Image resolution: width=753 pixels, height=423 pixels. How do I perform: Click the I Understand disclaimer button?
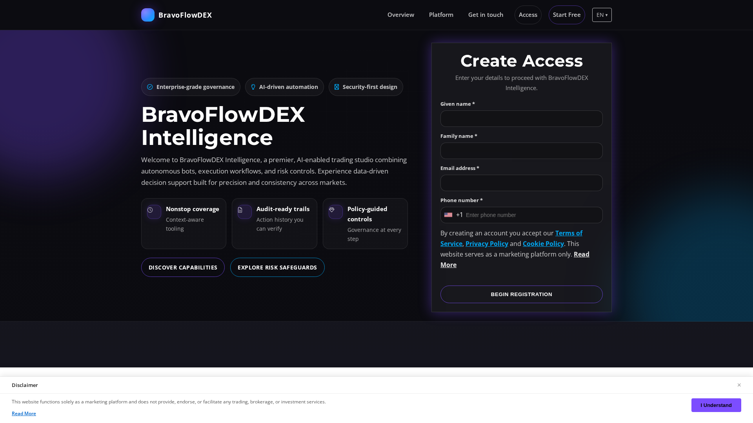716,405
